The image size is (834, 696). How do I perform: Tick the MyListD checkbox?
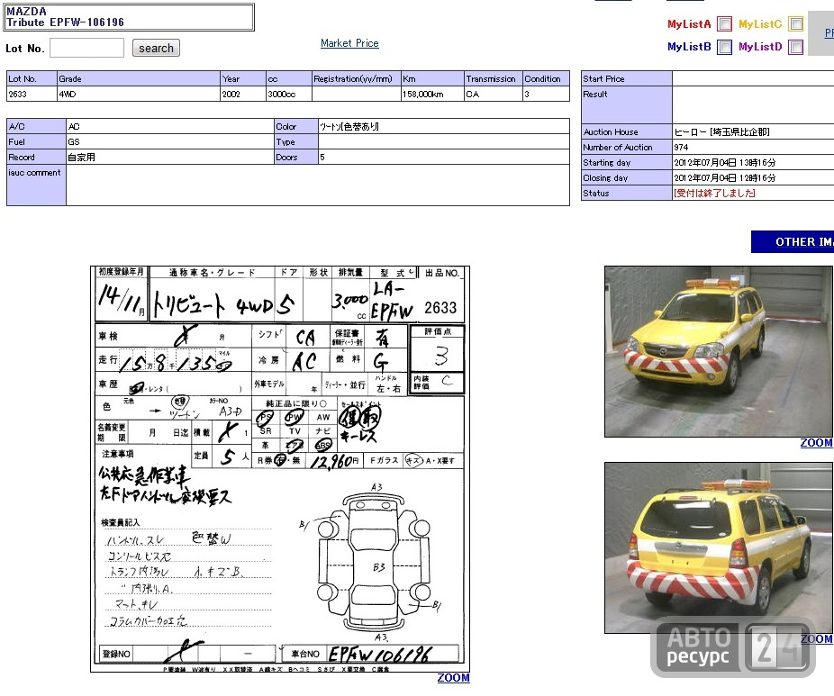click(x=795, y=47)
